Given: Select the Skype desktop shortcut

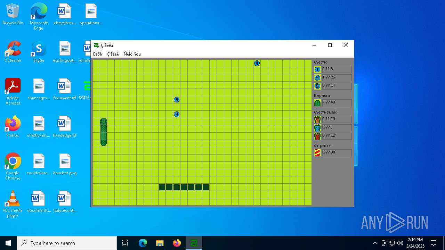Looking at the screenshot, I should coord(39,52).
